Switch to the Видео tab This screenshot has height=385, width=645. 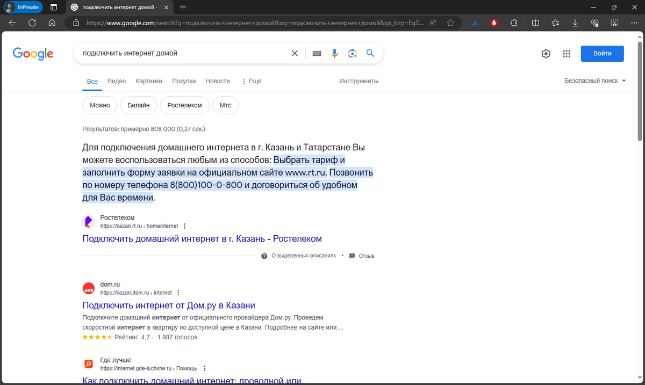[117, 81]
